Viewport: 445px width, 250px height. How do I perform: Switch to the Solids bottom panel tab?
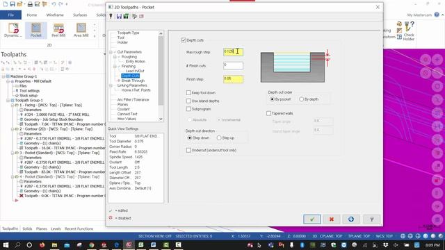click(x=27, y=228)
